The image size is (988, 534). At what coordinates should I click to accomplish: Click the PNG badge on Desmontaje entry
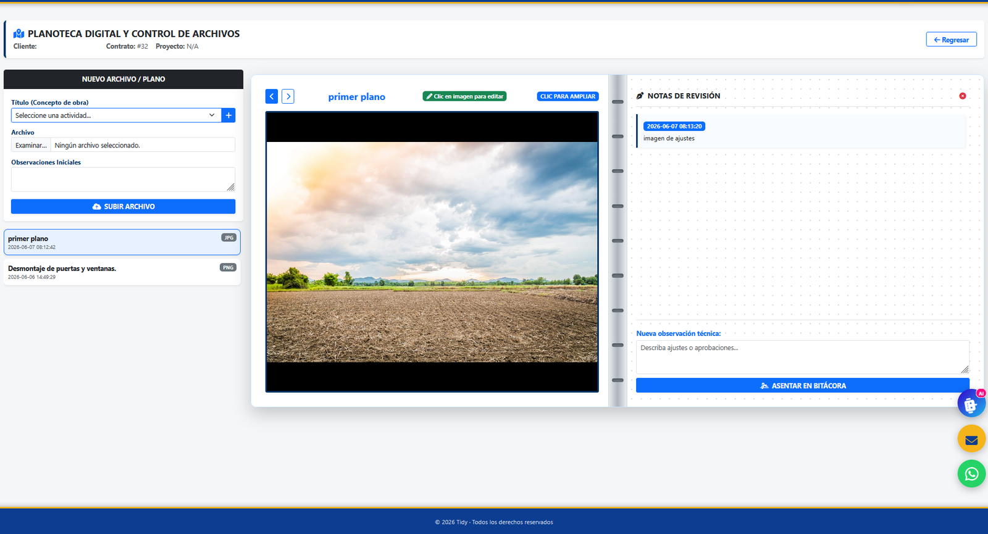click(x=228, y=267)
